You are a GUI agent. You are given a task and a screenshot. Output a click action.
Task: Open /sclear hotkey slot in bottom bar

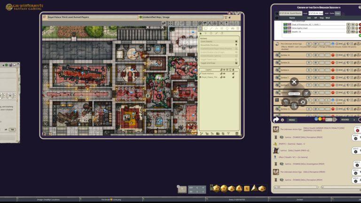click(x=299, y=200)
